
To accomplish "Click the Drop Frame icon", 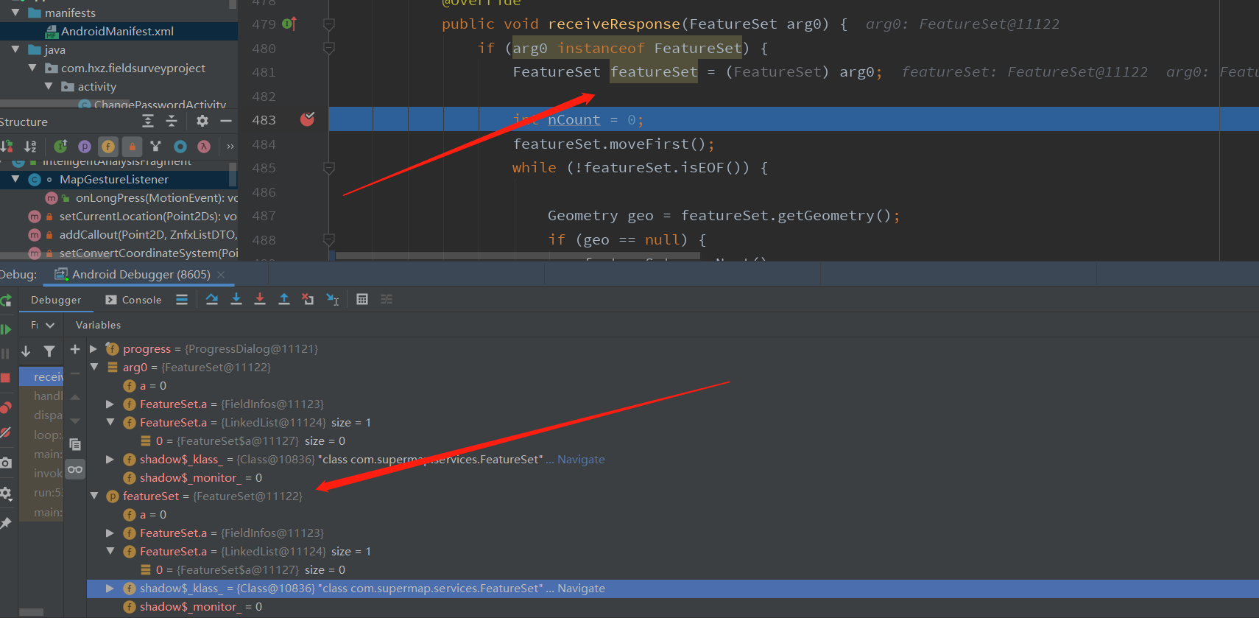I will (x=308, y=299).
